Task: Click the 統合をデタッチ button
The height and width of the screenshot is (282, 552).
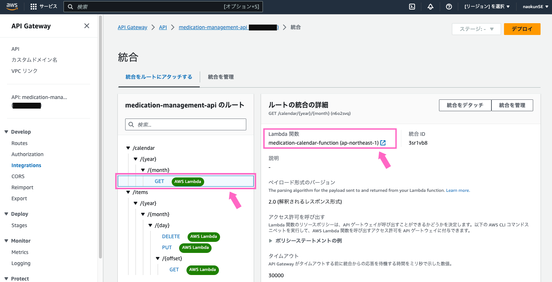Action: (465, 105)
